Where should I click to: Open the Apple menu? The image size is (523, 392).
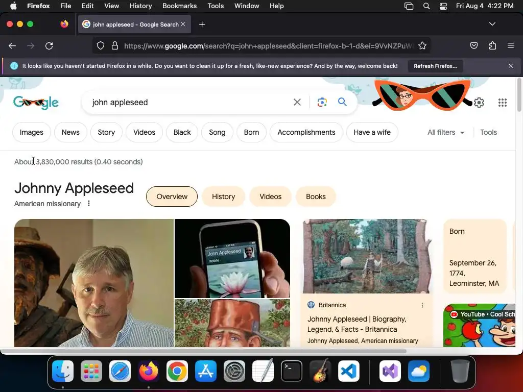tap(13, 6)
